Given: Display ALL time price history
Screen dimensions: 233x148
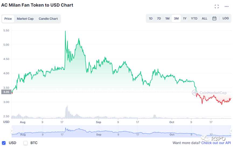Looking at the screenshot, I should 204,19.
